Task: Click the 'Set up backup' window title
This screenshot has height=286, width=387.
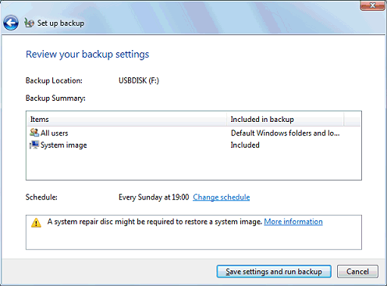Action: tap(61, 23)
